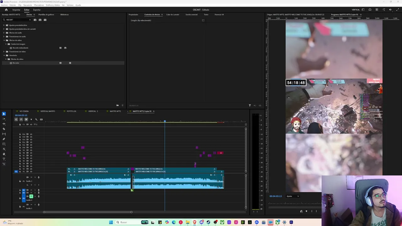This screenshot has width=402, height=226.
Task: Open the Archivo menu
Action: coord(4,5)
